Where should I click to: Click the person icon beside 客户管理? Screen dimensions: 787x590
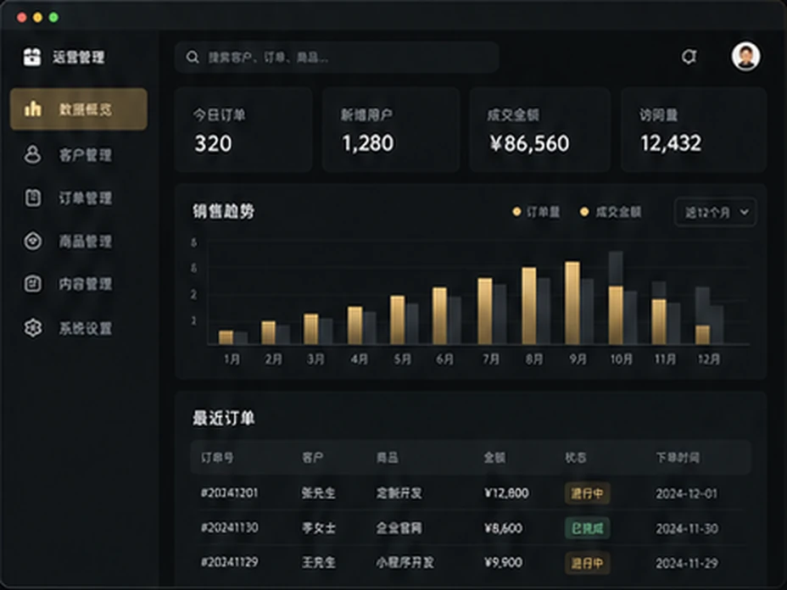tap(32, 154)
